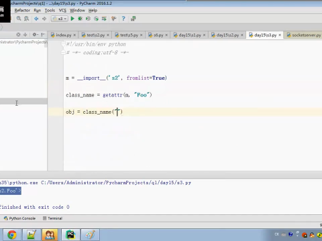Run s3 with the green play button

coord(72,19)
